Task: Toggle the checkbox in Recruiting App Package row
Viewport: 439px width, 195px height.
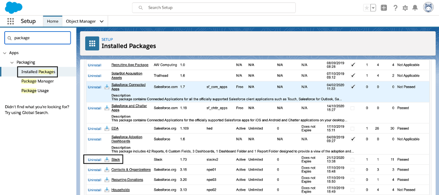Action: tap(353, 65)
